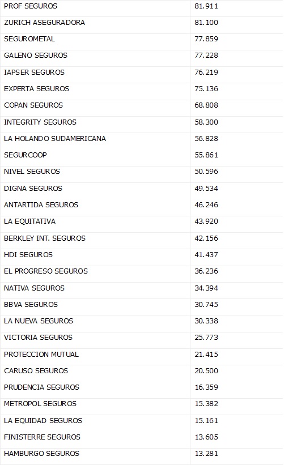The width and height of the screenshot is (284, 465).
Task: Click the SEGURCOOP entry
Action: [x=26, y=155]
